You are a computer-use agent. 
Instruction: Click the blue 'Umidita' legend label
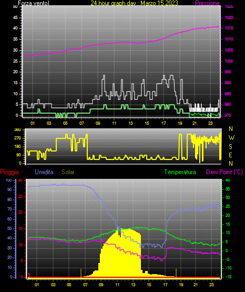point(44,172)
